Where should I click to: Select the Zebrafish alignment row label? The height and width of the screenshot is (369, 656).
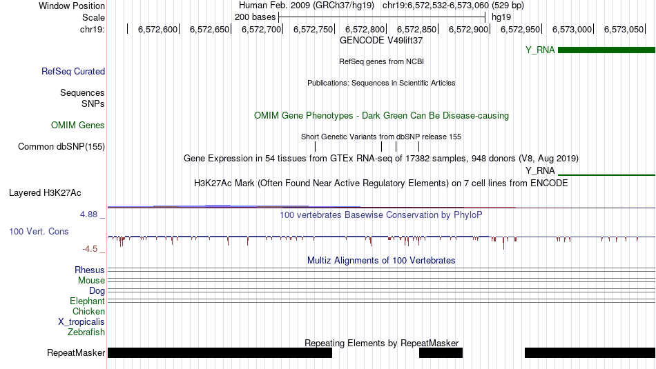click(86, 332)
